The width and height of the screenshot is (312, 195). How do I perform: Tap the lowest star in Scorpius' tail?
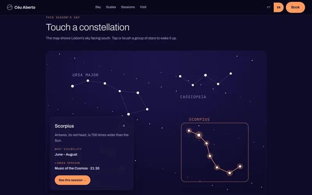pos(230,173)
